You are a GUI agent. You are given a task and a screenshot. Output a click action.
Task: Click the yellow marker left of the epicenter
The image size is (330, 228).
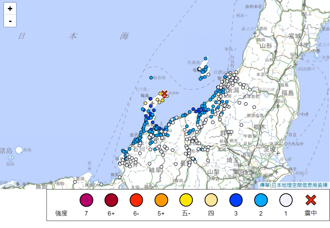click(x=160, y=94)
